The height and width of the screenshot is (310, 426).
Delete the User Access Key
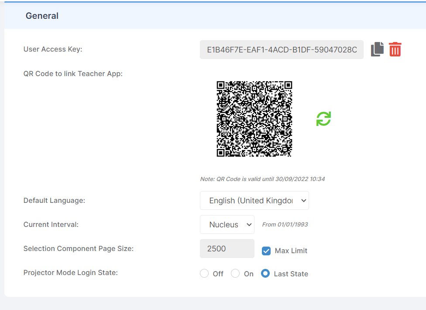coord(395,49)
